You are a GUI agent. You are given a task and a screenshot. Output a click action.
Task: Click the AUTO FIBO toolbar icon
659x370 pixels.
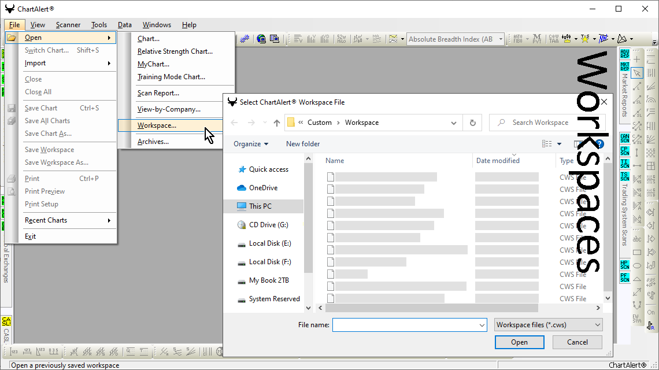tap(518, 39)
